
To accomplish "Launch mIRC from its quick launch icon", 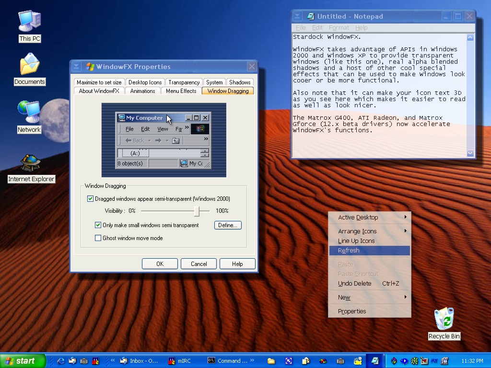I will pyautogui.click(x=95, y=361).
